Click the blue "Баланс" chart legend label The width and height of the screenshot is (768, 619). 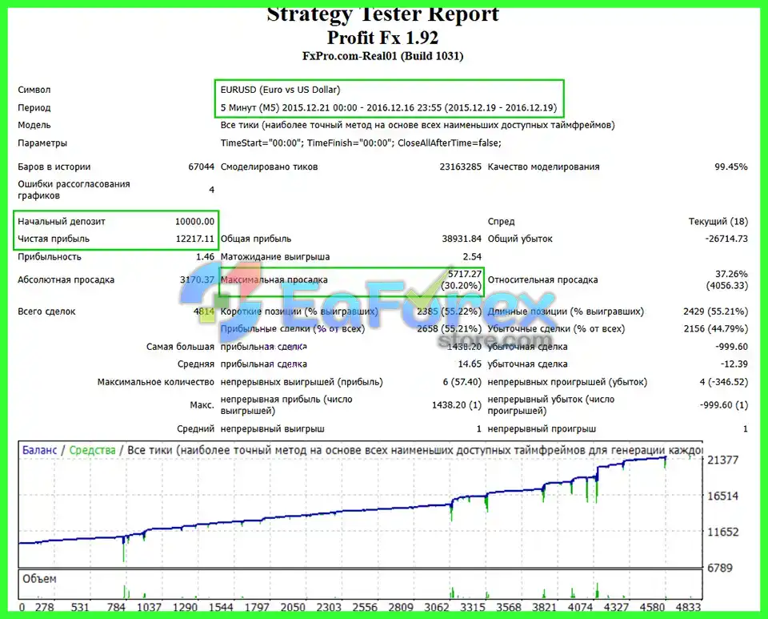pos(40,450)
